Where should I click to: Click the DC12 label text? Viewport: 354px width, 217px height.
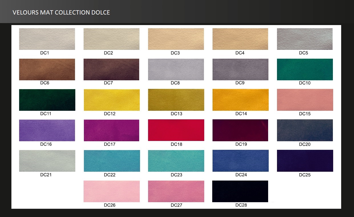(110, 114)
